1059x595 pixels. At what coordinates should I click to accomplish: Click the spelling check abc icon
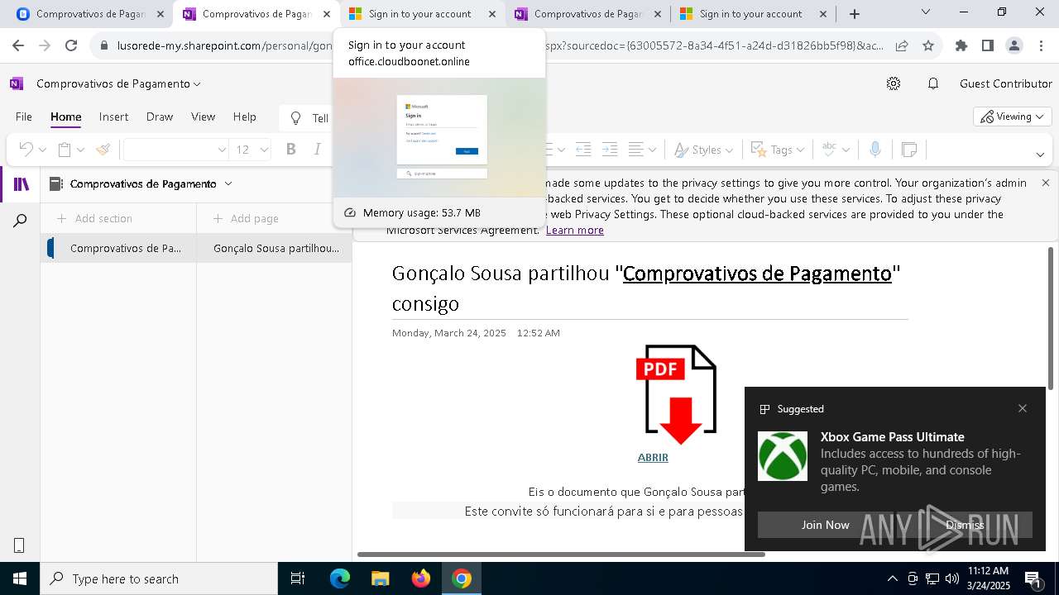tap(829, 150)
